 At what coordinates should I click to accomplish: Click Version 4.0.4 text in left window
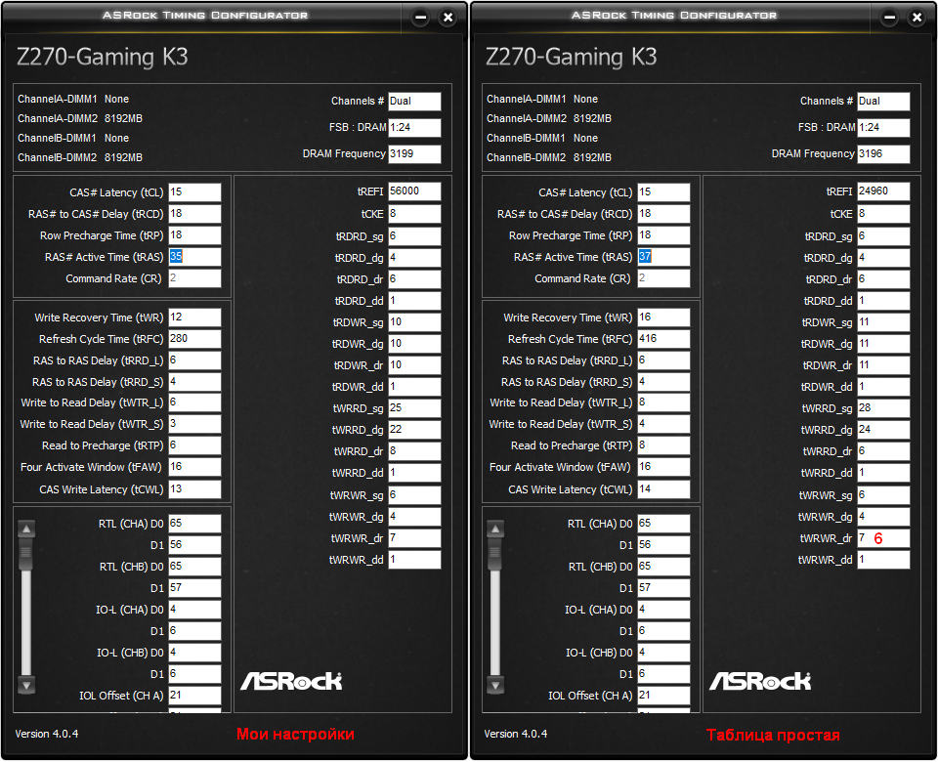coord(47,734)
